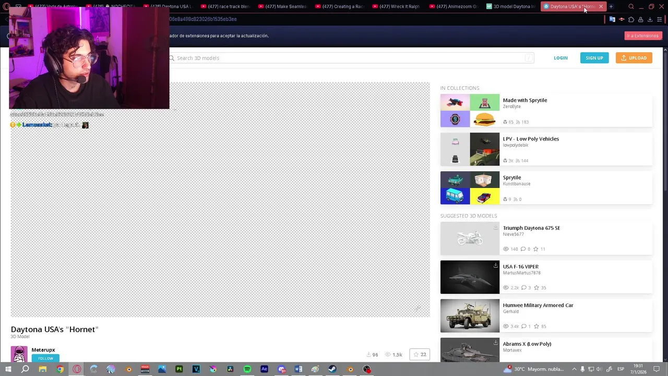
Task: Open the Metarupx author profile link
Action: [43, 350]
